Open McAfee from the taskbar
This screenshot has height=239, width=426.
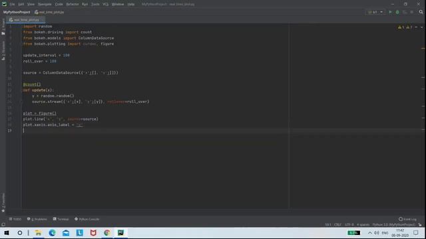93,233
